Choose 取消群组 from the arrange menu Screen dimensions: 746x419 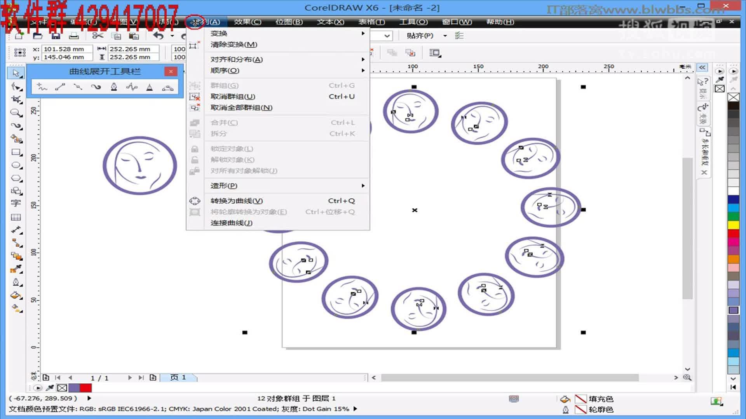coord(232,96)
